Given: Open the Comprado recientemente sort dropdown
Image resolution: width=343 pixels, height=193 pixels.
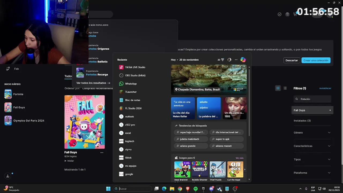Looking at the screenshot, I should click(98, 88).
